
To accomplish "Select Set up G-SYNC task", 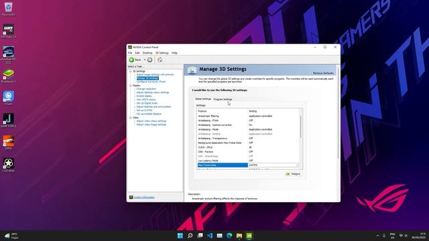I will tap(145, 110).
